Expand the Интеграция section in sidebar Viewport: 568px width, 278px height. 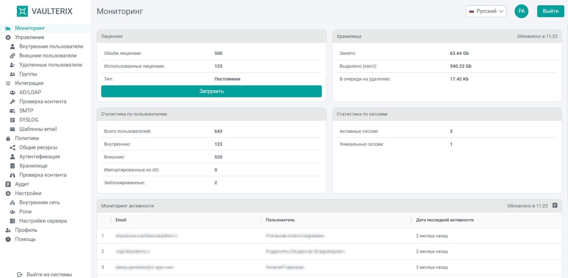click(29, 83)
